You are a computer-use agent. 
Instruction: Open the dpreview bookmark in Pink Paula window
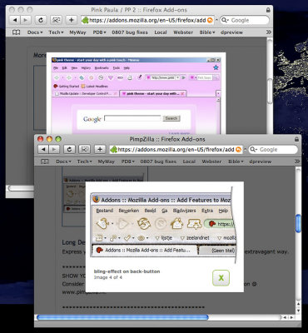click(231, 32)
